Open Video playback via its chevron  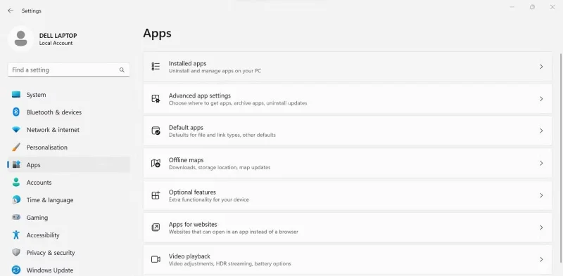pos(541,260)
